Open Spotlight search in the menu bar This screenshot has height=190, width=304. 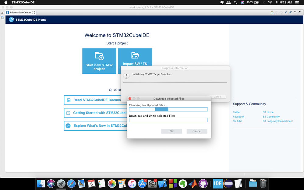pos(235,2)
